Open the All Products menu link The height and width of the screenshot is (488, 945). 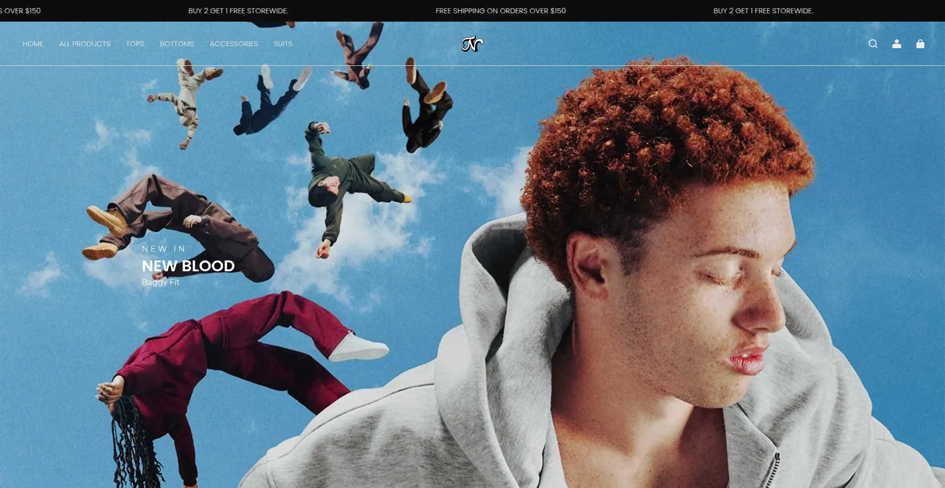click(x=85, y=44)
